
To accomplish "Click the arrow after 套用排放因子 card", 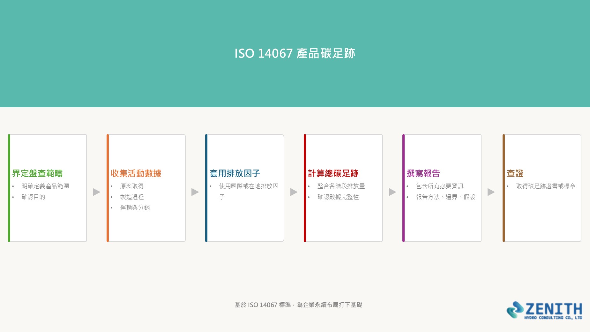I will click(x=294, y=192).
